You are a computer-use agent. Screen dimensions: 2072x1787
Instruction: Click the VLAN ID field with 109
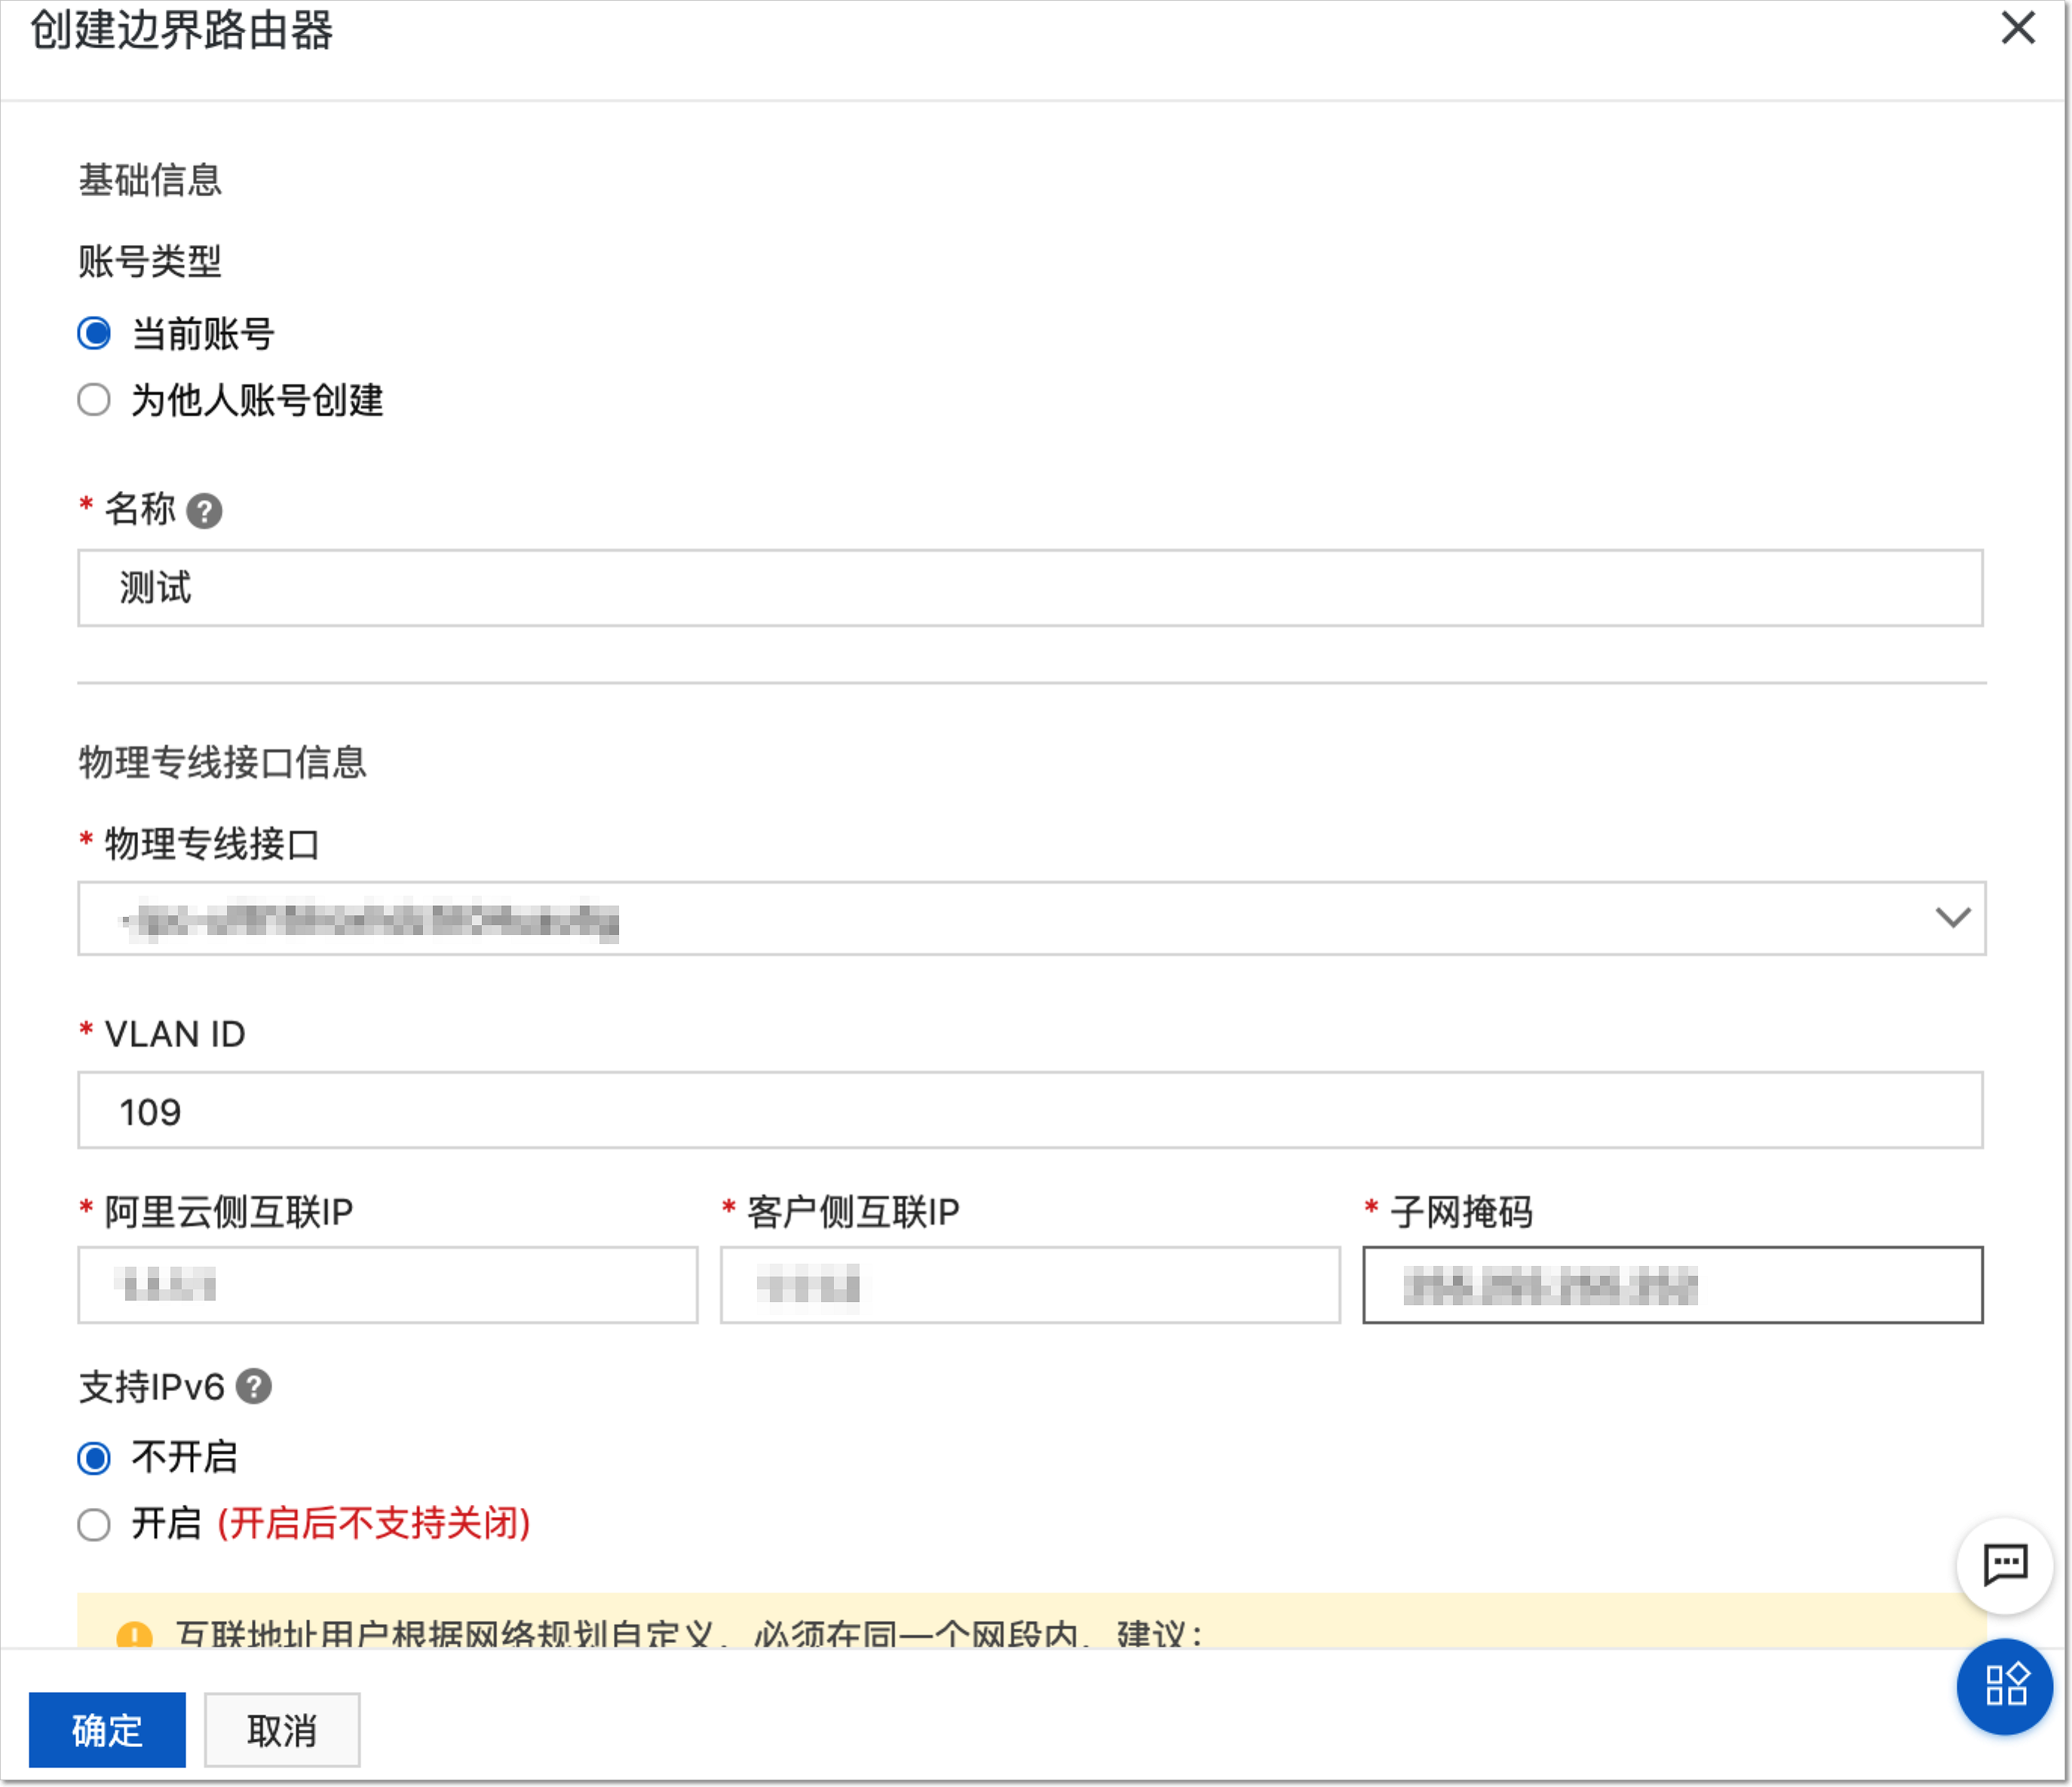point(1030,1111)
